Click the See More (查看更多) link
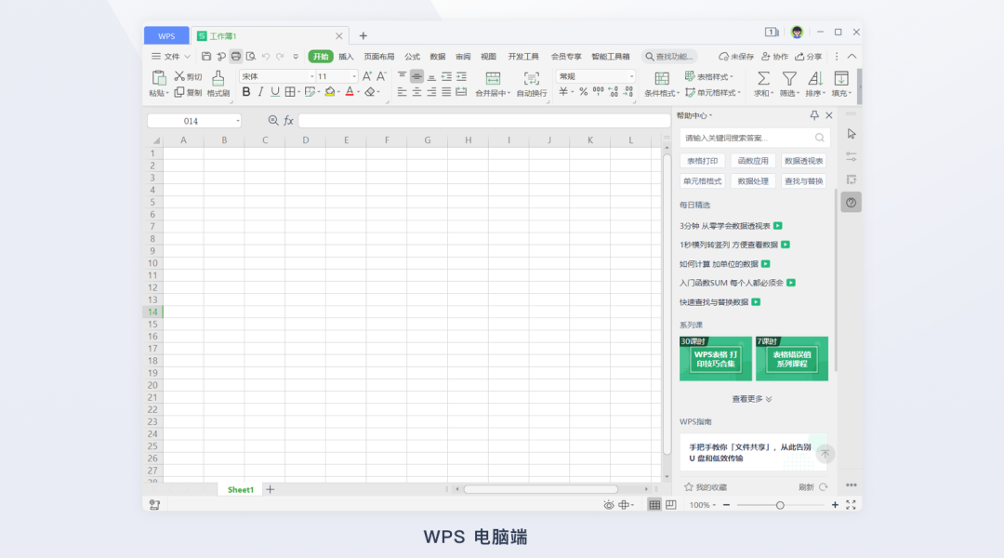 [752, 399]
